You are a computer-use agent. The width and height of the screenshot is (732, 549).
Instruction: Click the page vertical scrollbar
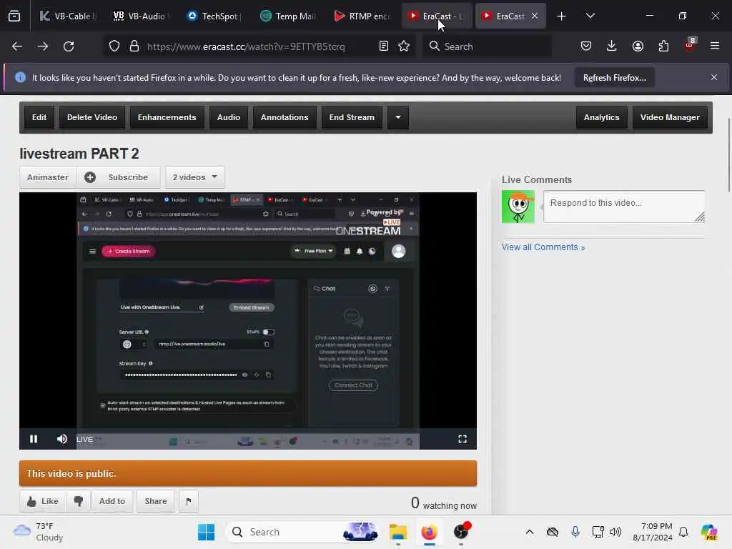pos(729,154)
